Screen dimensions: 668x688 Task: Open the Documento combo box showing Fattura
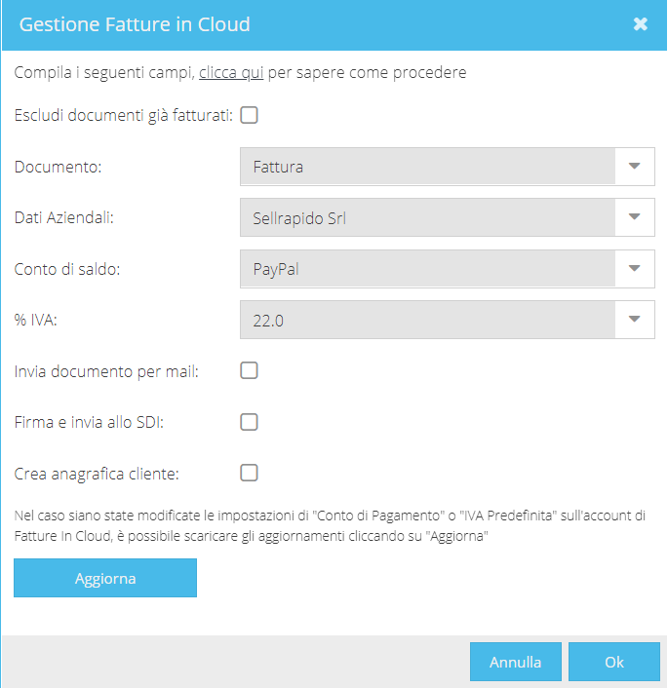[447, 167]
